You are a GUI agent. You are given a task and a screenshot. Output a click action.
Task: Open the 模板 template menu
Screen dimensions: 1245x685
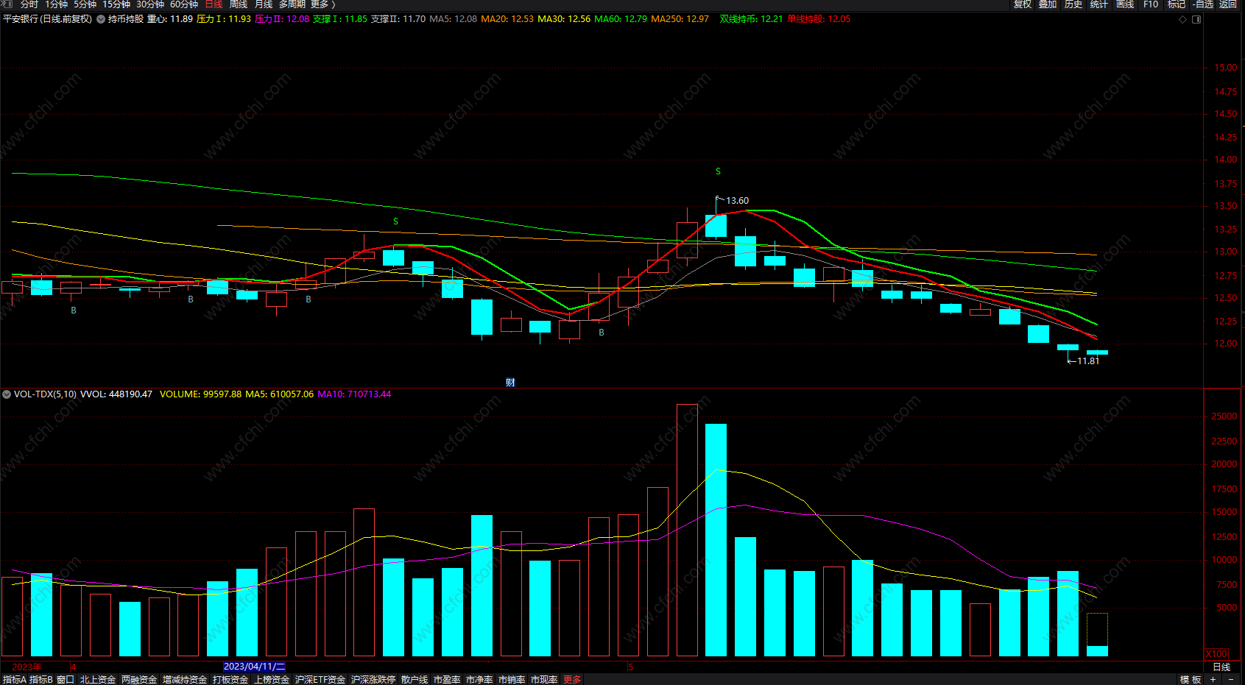click(x=1191, y=680)
